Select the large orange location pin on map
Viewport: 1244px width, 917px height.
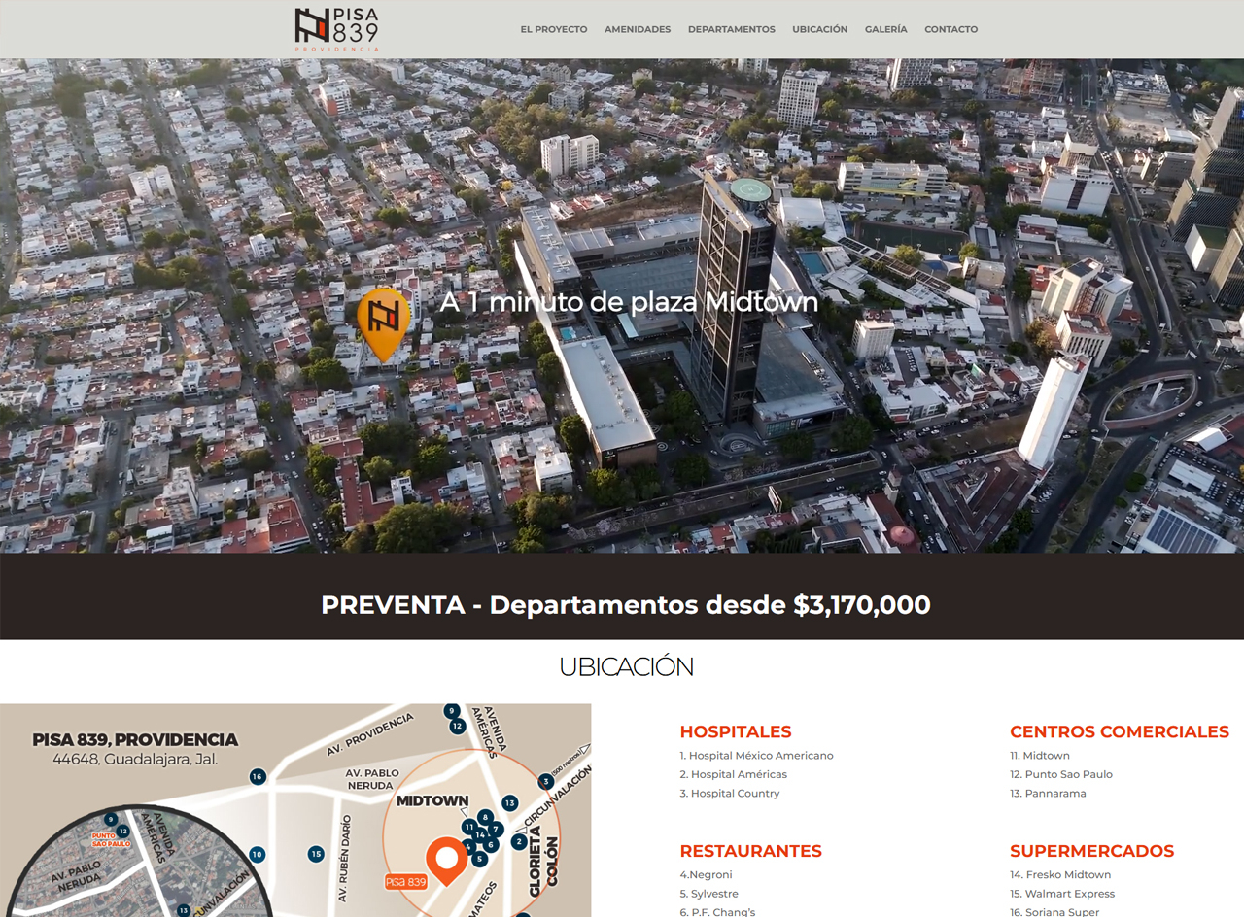[447, 861]
